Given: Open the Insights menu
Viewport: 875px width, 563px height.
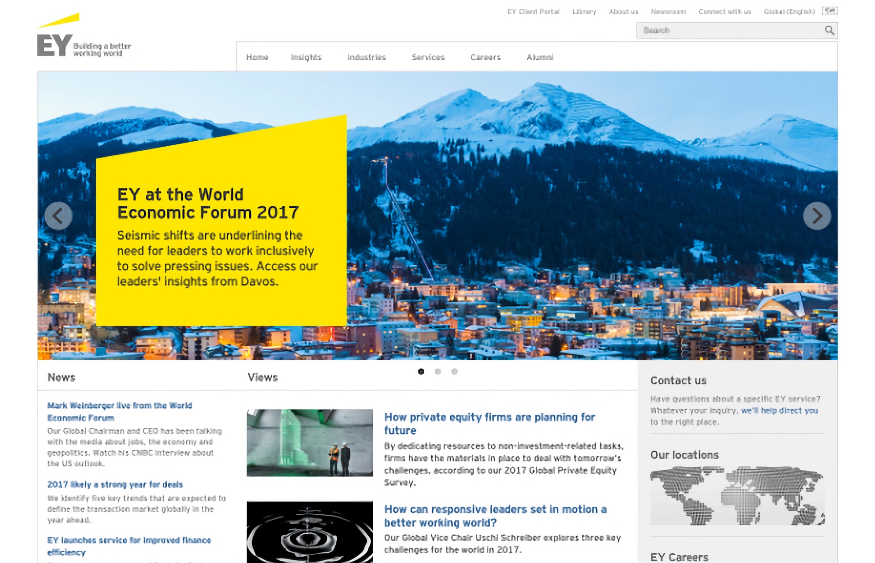Looking at the screenshot, I should (x=306, y=57).
